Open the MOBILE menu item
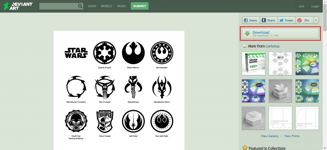327x150 pixels. (107, 6)
